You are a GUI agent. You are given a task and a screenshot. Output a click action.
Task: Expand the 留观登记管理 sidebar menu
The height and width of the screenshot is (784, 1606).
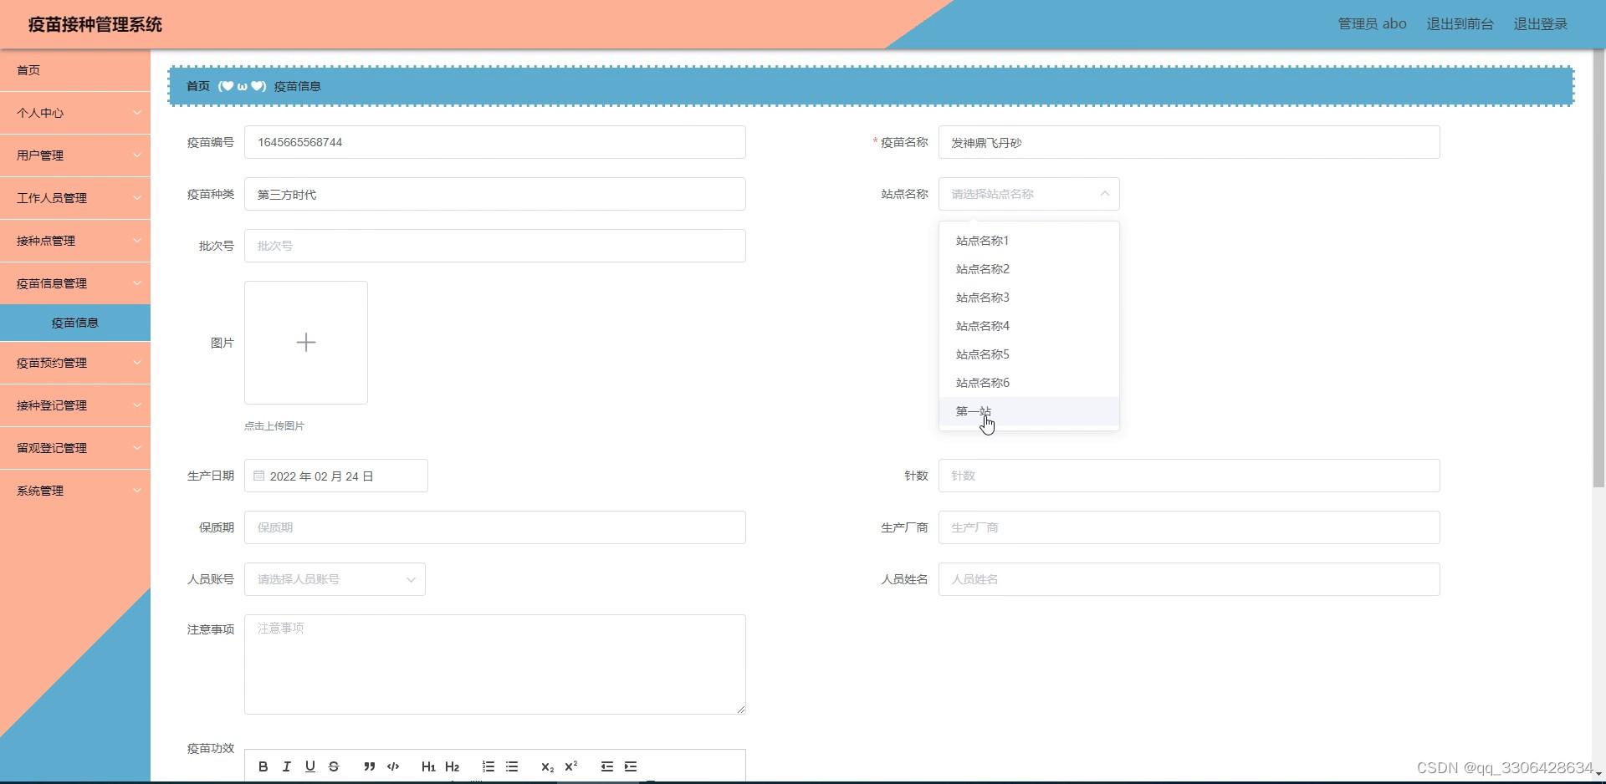(x=75, y=448)
